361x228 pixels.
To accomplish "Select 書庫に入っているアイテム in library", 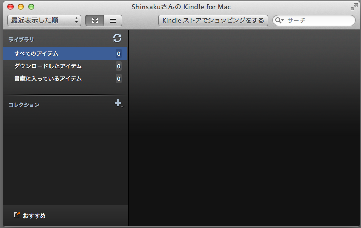I will 65,79.
